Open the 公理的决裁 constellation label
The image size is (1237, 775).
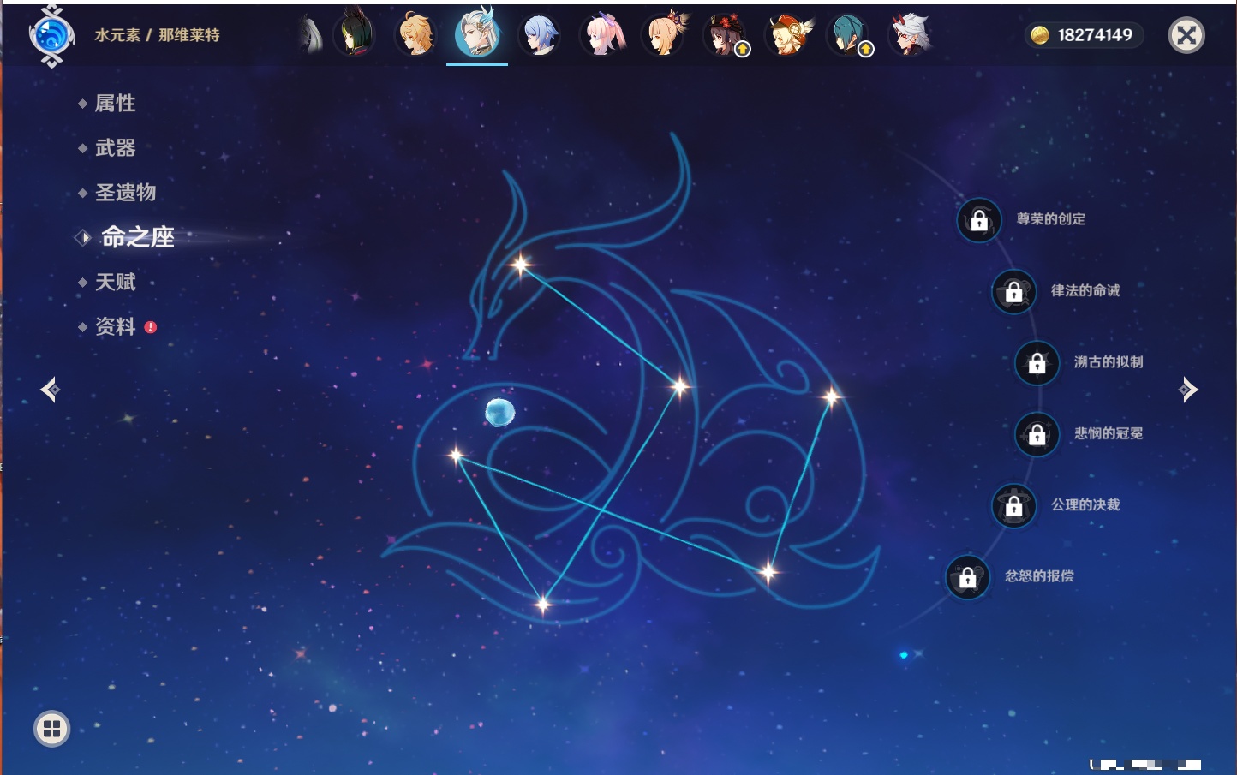coord(1085,504)
